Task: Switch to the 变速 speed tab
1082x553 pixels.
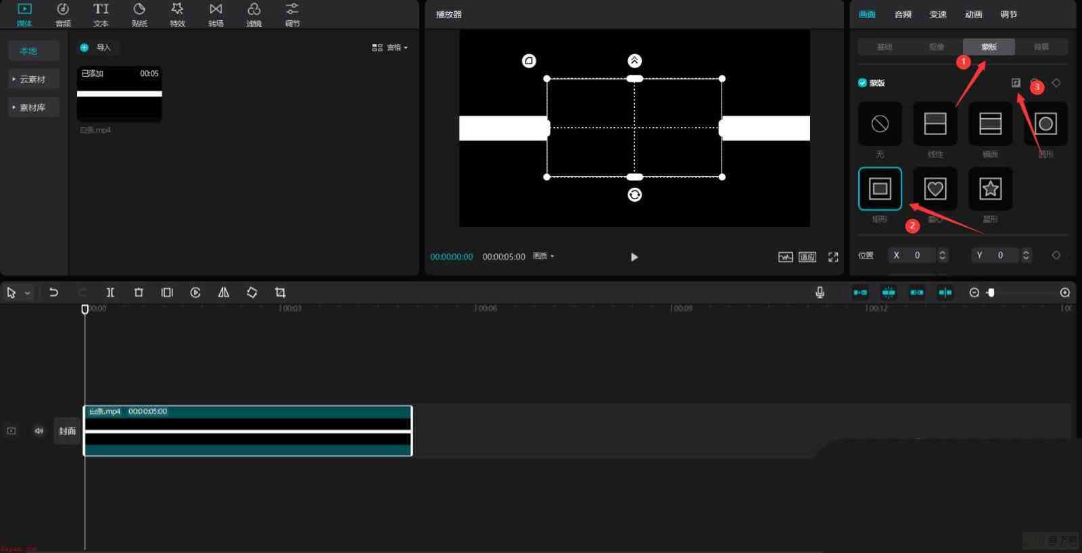Action: [x=938, y=14]
